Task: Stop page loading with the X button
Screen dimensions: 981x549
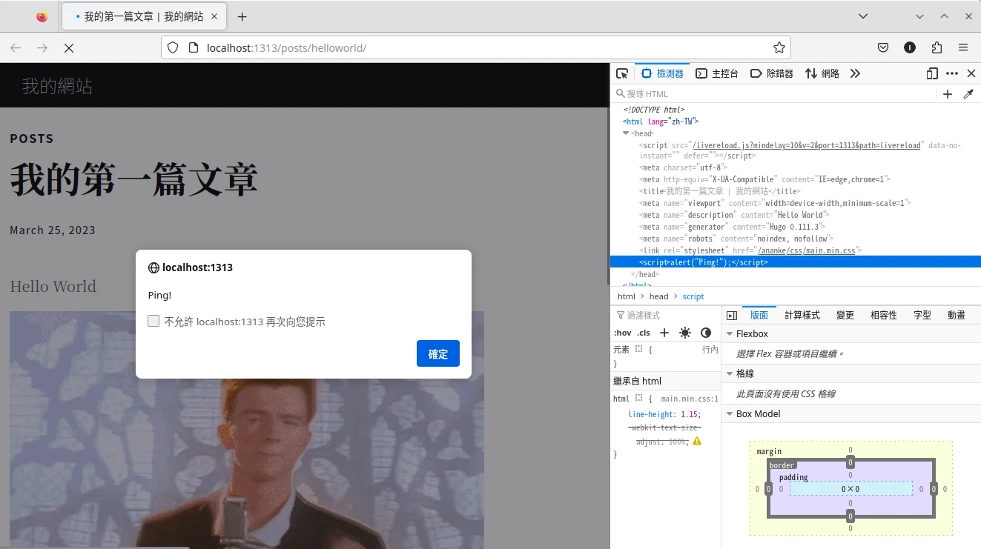Action: [x=68, y=48]
